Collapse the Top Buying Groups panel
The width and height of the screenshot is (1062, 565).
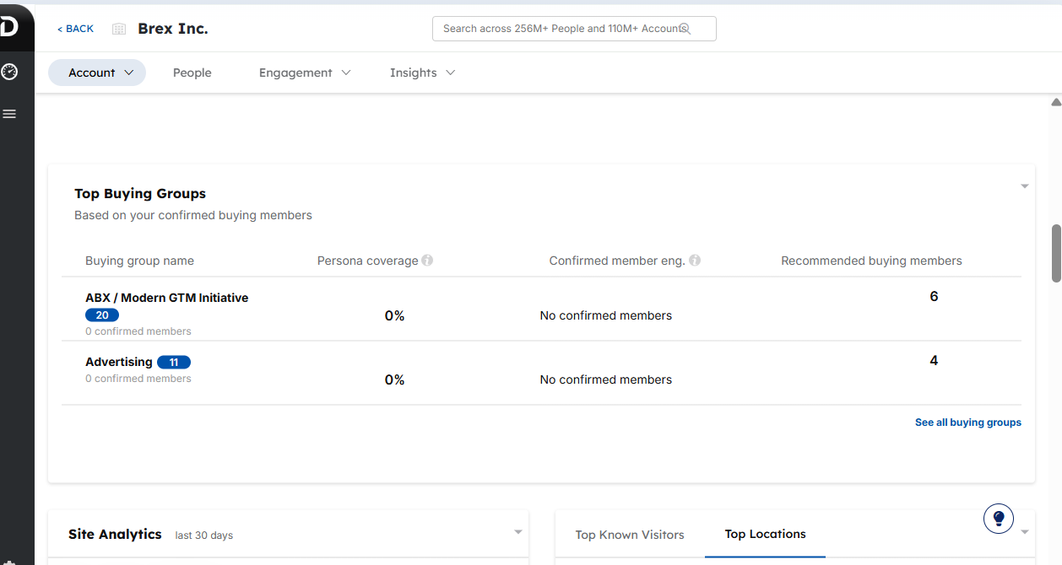tap(1024, 186)
